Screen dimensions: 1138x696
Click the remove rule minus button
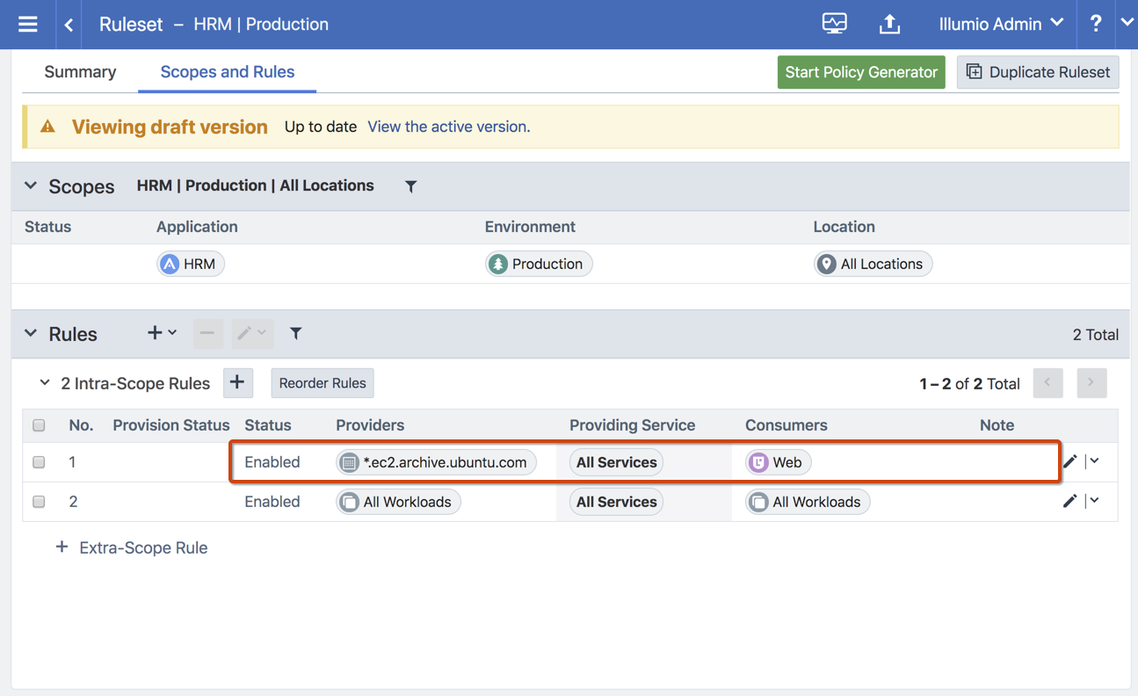click(x=207, y=333)
